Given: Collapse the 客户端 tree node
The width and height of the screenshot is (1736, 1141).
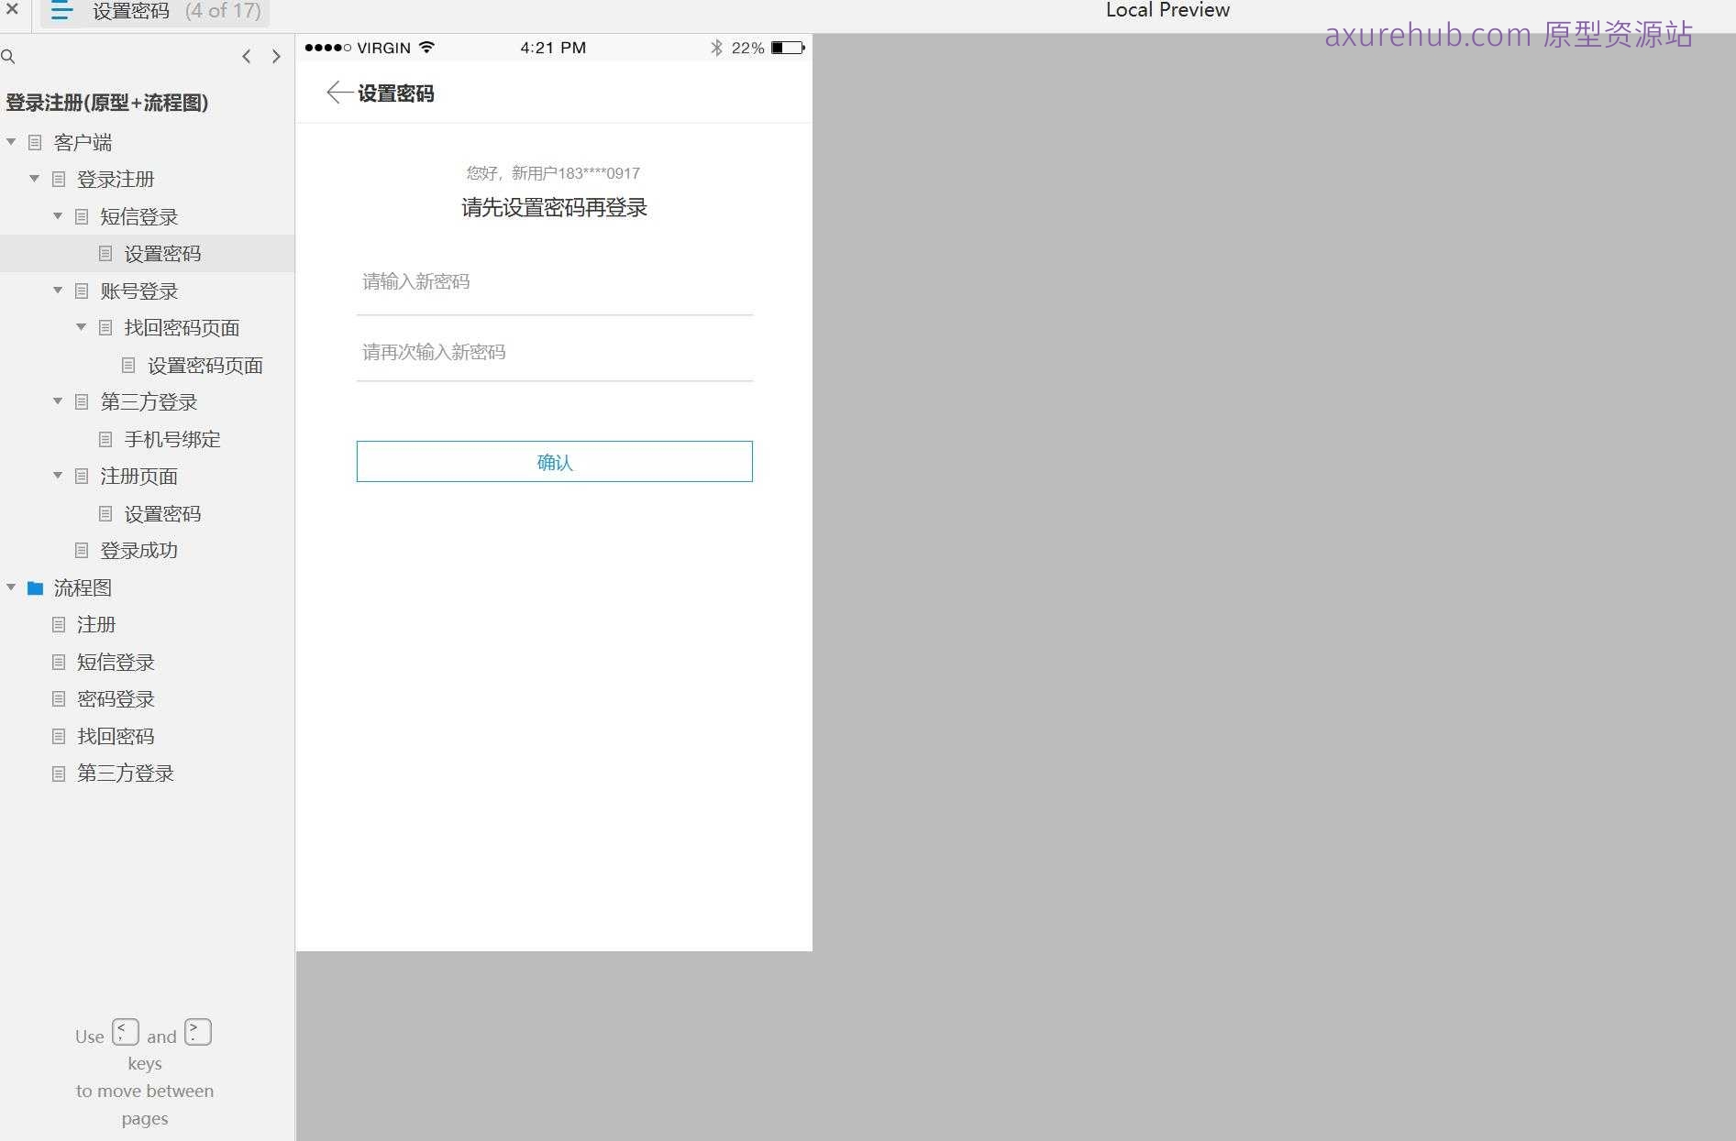Looking at the screenshot, I should click(11, 142).
